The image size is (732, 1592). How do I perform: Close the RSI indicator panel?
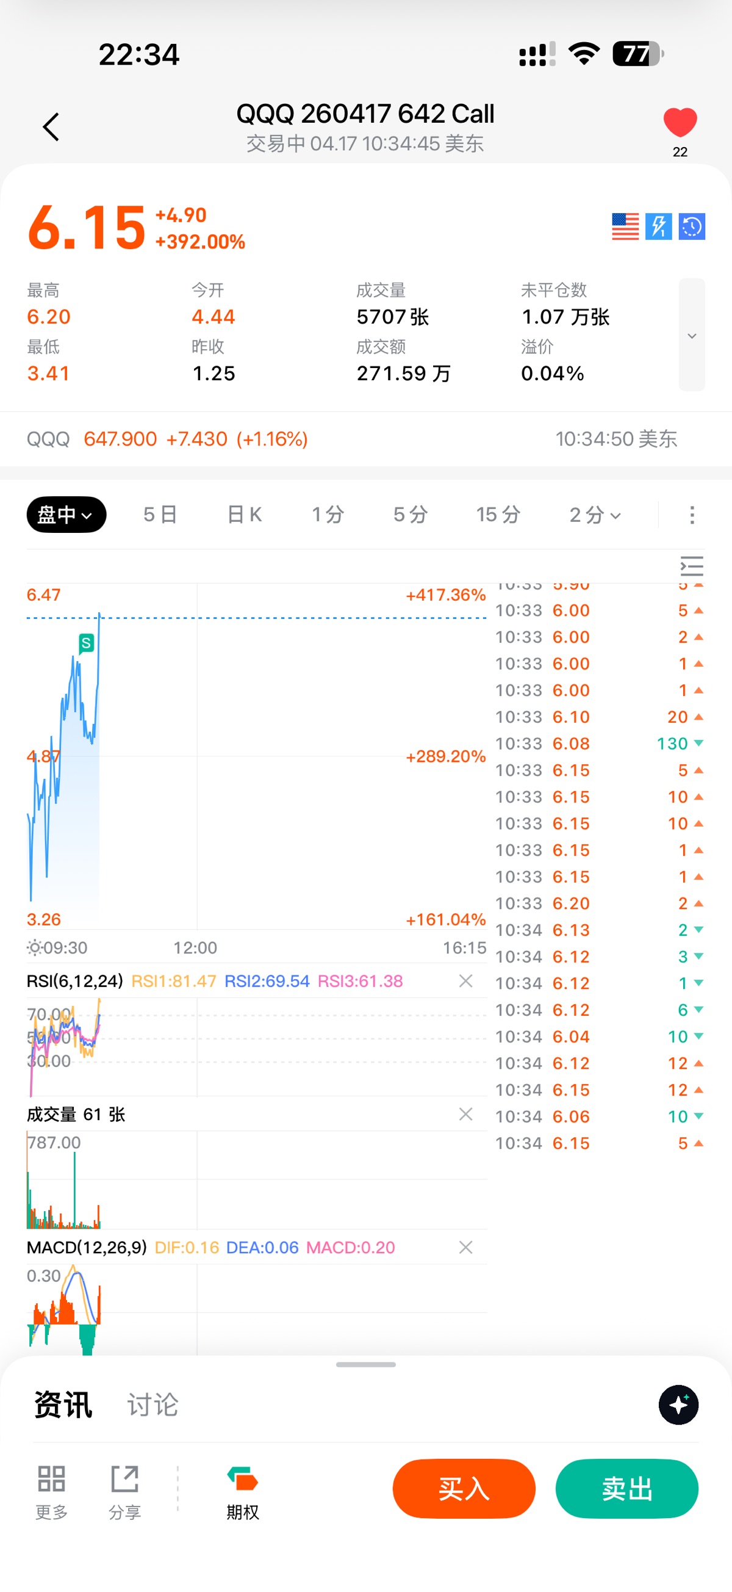pyautogui.click(x=466, y=981)
